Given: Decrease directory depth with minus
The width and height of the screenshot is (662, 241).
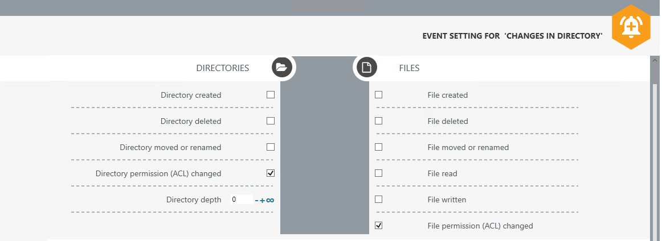Looking at the screenshot, I should click(257, 200).
